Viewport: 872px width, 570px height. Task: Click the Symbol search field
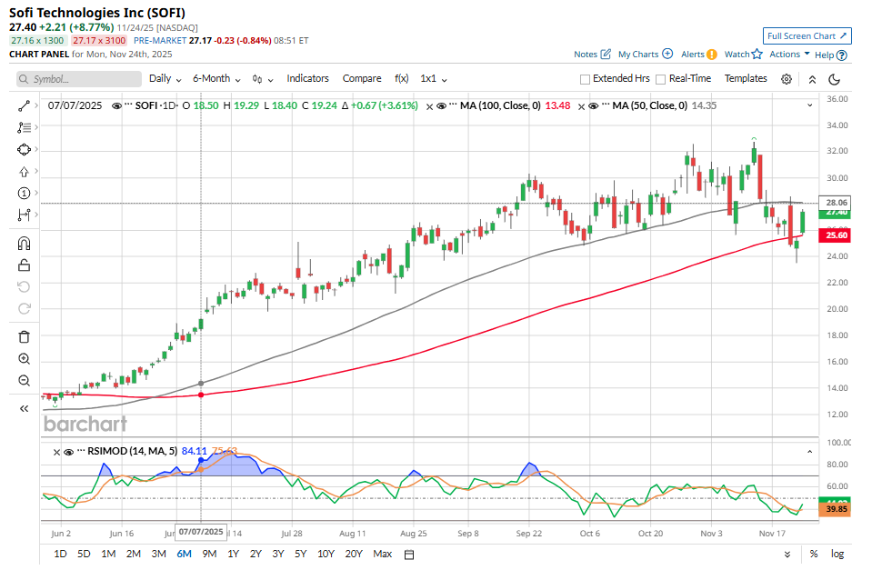[x=79, y=79]
